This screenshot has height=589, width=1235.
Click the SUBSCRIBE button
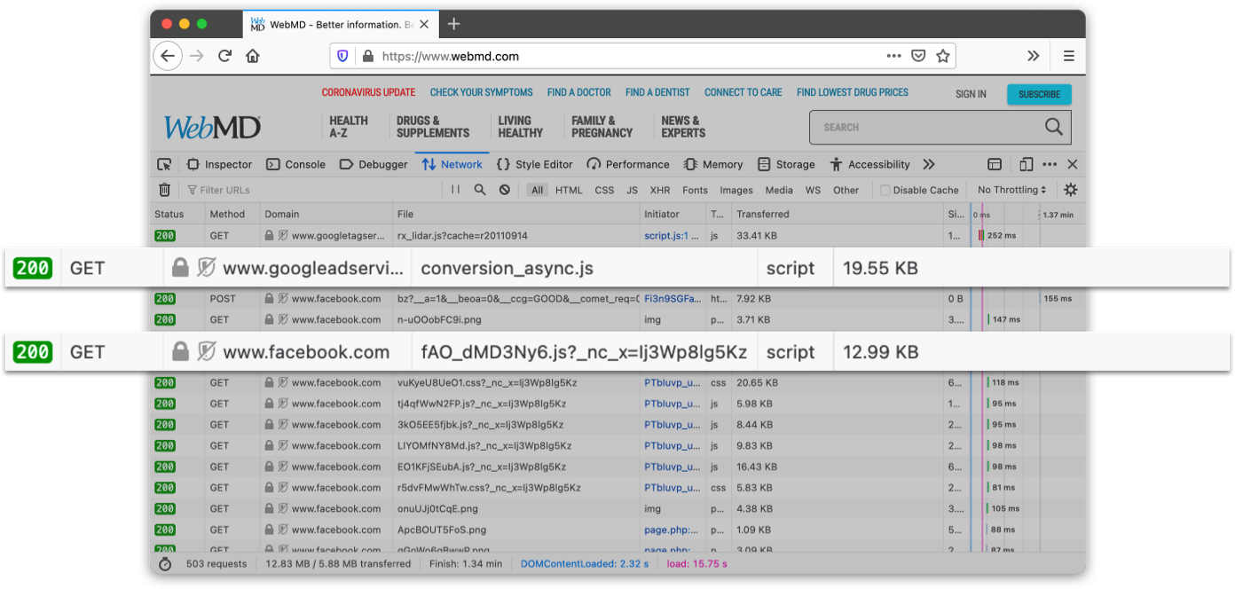(x=1039, y=94)
